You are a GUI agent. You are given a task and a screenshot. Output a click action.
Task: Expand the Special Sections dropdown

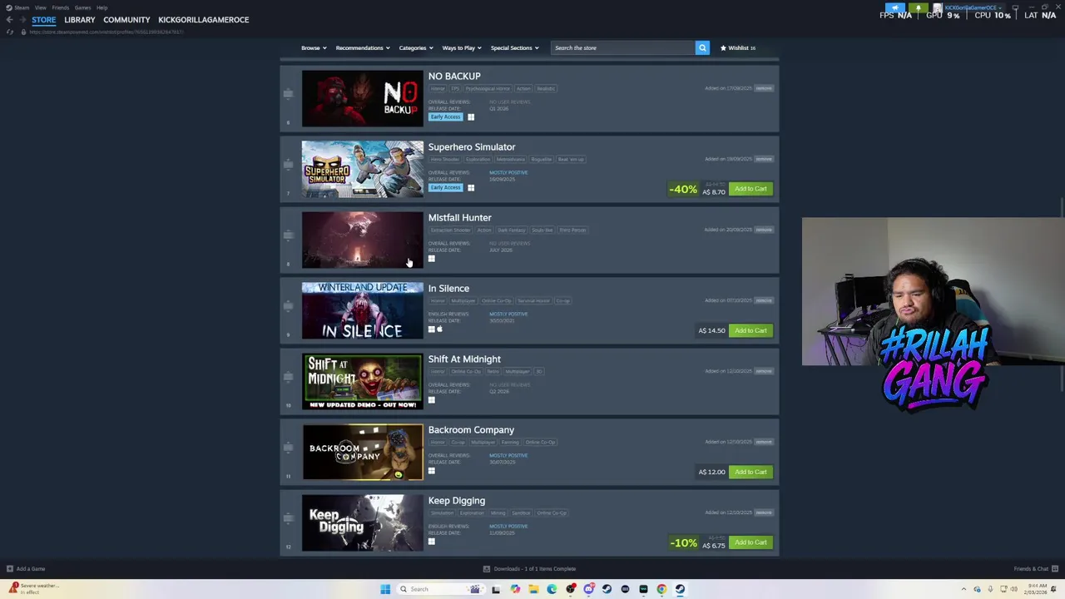click(514, 47)
